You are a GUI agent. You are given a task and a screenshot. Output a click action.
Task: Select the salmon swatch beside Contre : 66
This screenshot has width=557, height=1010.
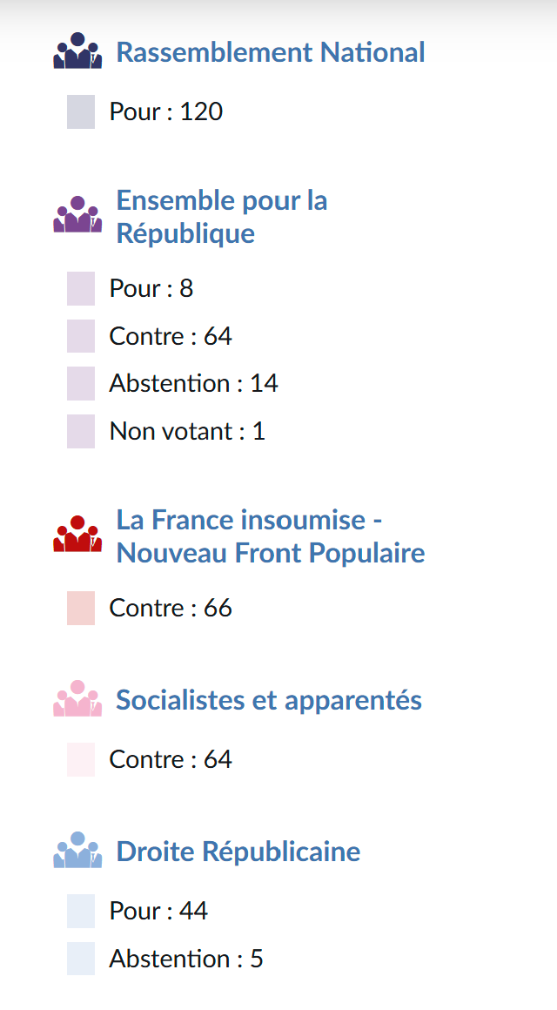pos(81,608)
